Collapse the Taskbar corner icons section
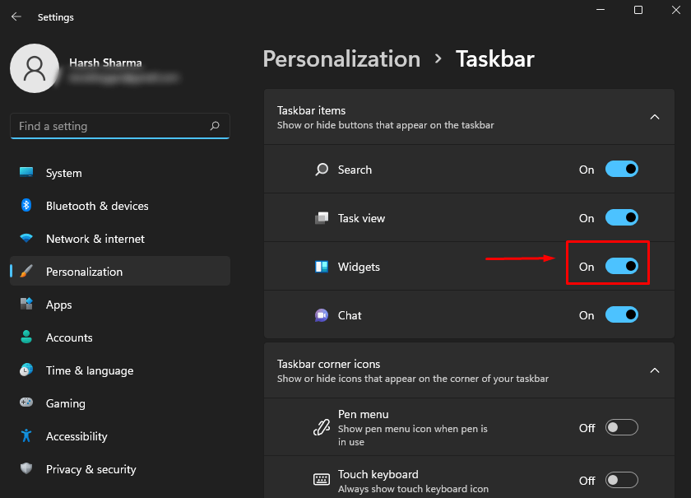 point(655,370)
